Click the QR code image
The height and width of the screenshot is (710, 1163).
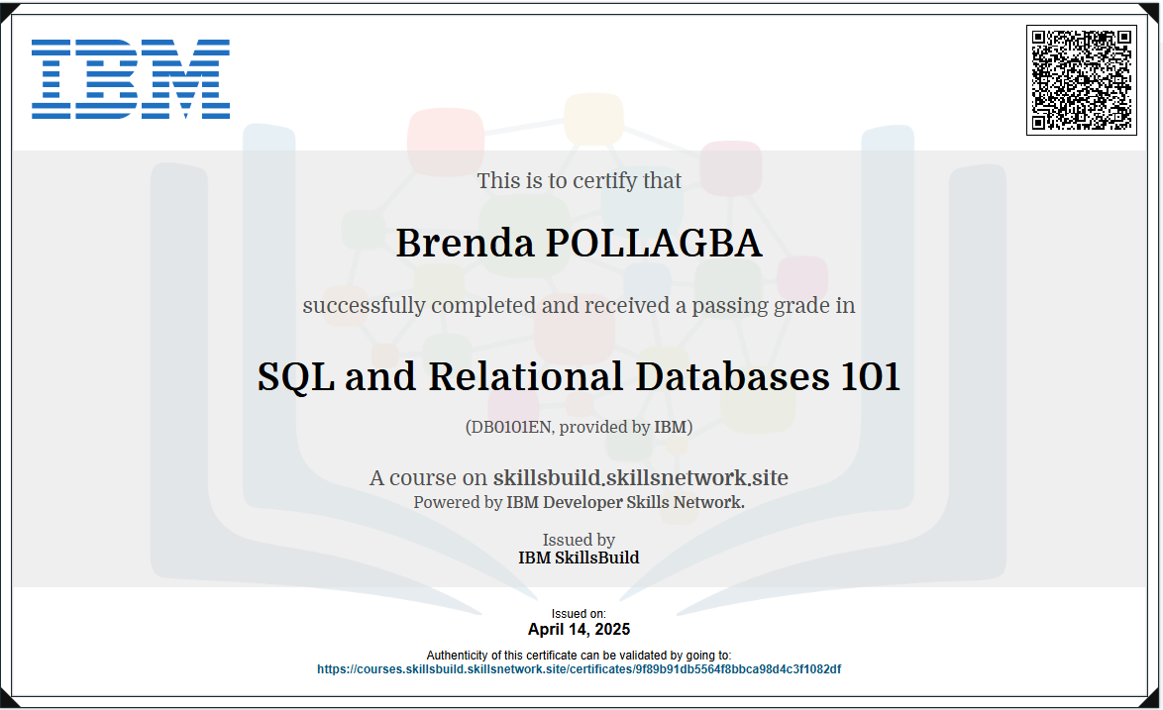coord(1082,80)
